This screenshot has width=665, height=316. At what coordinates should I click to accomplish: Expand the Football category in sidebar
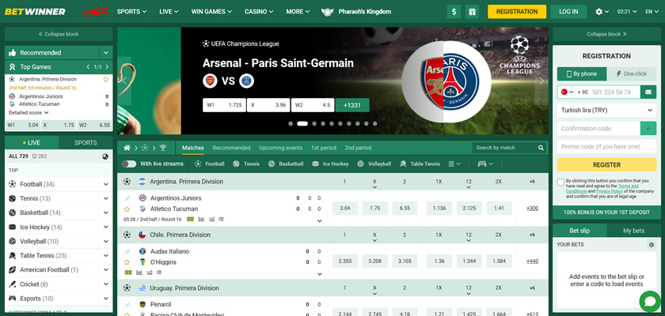tap(106, 184)
